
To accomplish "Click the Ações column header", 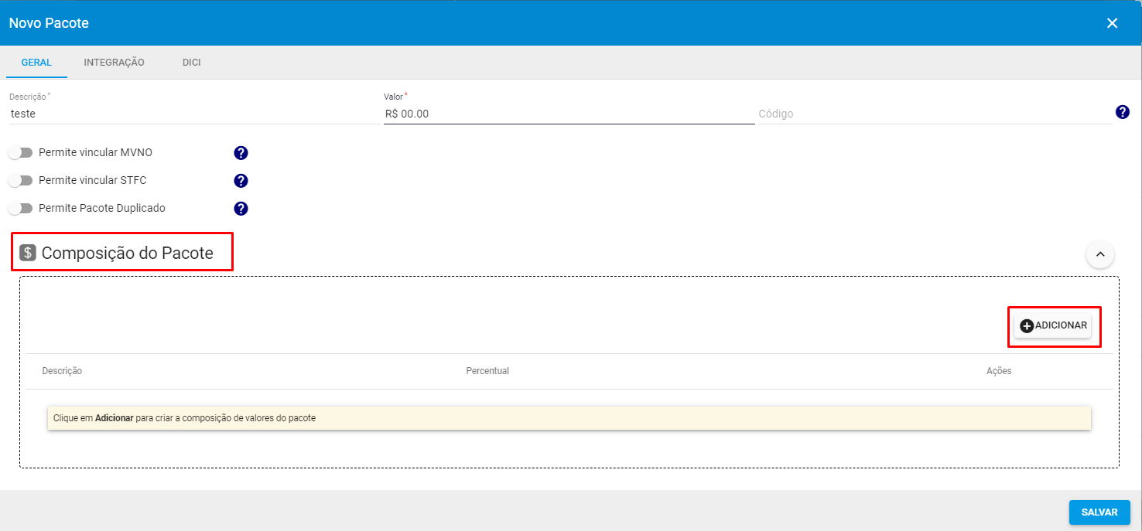I will pyautogui.click(x=998, y=371).
